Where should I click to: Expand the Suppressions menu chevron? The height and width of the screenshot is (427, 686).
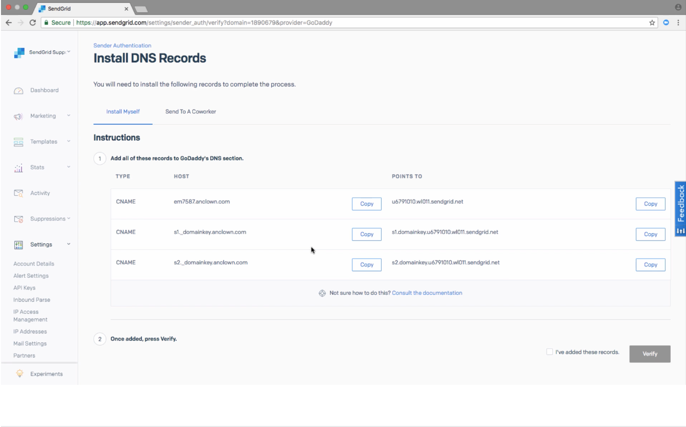pyautogui.click(x=69, y=218)
